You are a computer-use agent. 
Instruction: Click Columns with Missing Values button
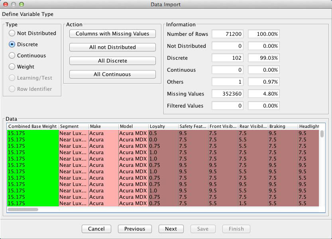click(112, 34)
